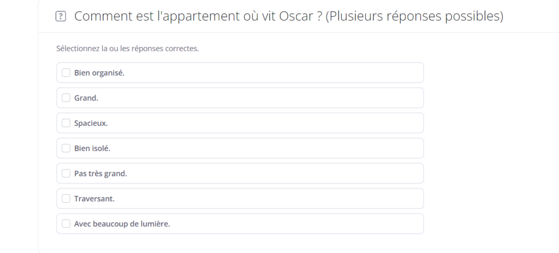Select the 'Traversant.' checkbox
The height and width of the screenshot is (253, 559).
66,198
